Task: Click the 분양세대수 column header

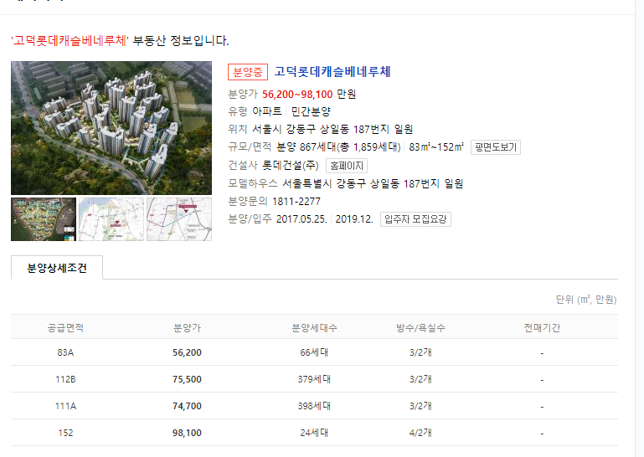Action: pyautogui.click(x=314, y=327)
